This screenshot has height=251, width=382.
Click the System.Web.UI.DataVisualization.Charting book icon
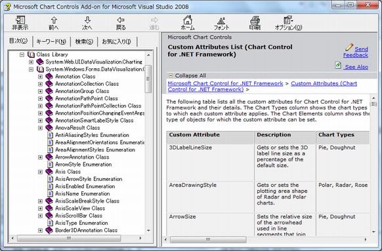40,62
